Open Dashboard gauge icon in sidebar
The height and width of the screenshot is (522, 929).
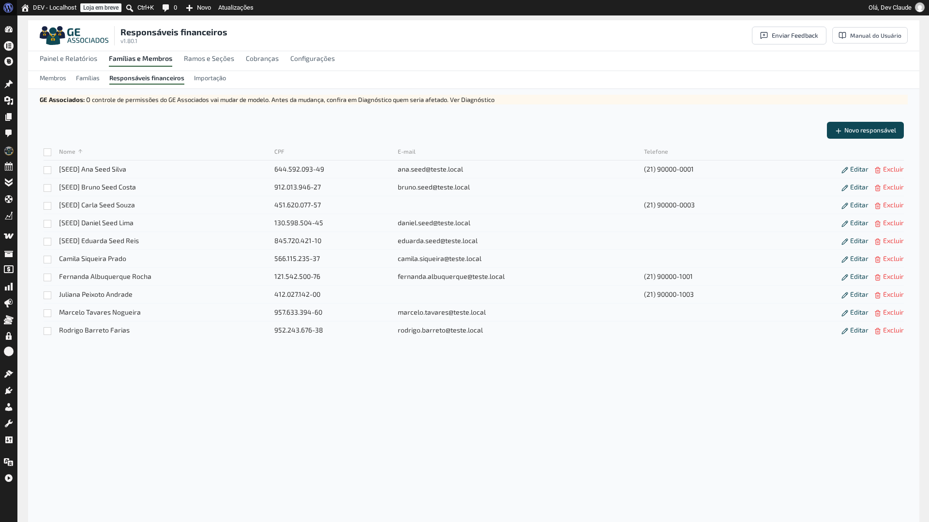9,29
